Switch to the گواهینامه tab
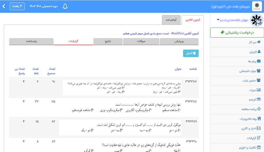The width and height of the screenshot is (264, 152). (x=171, y=20)
